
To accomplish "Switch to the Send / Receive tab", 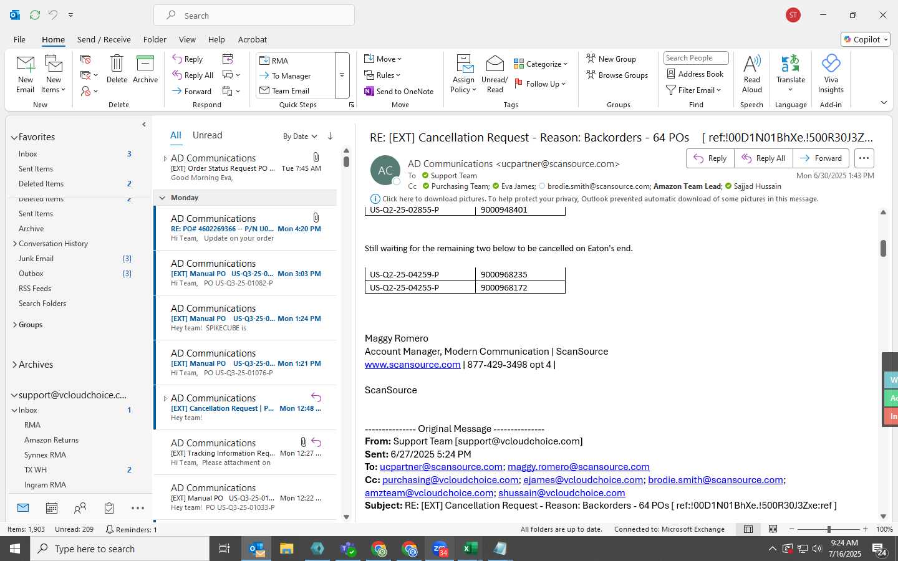I will 104,39.
